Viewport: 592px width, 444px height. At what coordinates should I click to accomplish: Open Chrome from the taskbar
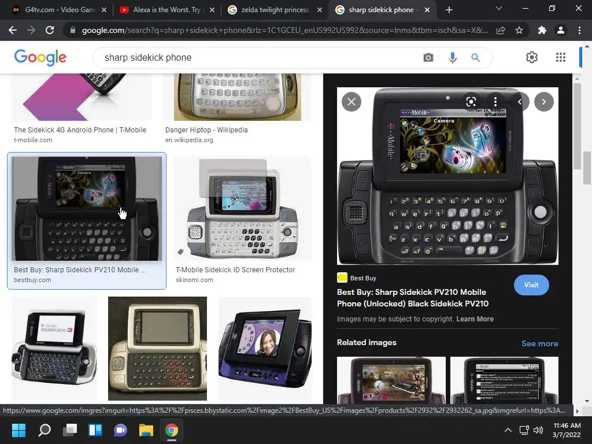171,430
